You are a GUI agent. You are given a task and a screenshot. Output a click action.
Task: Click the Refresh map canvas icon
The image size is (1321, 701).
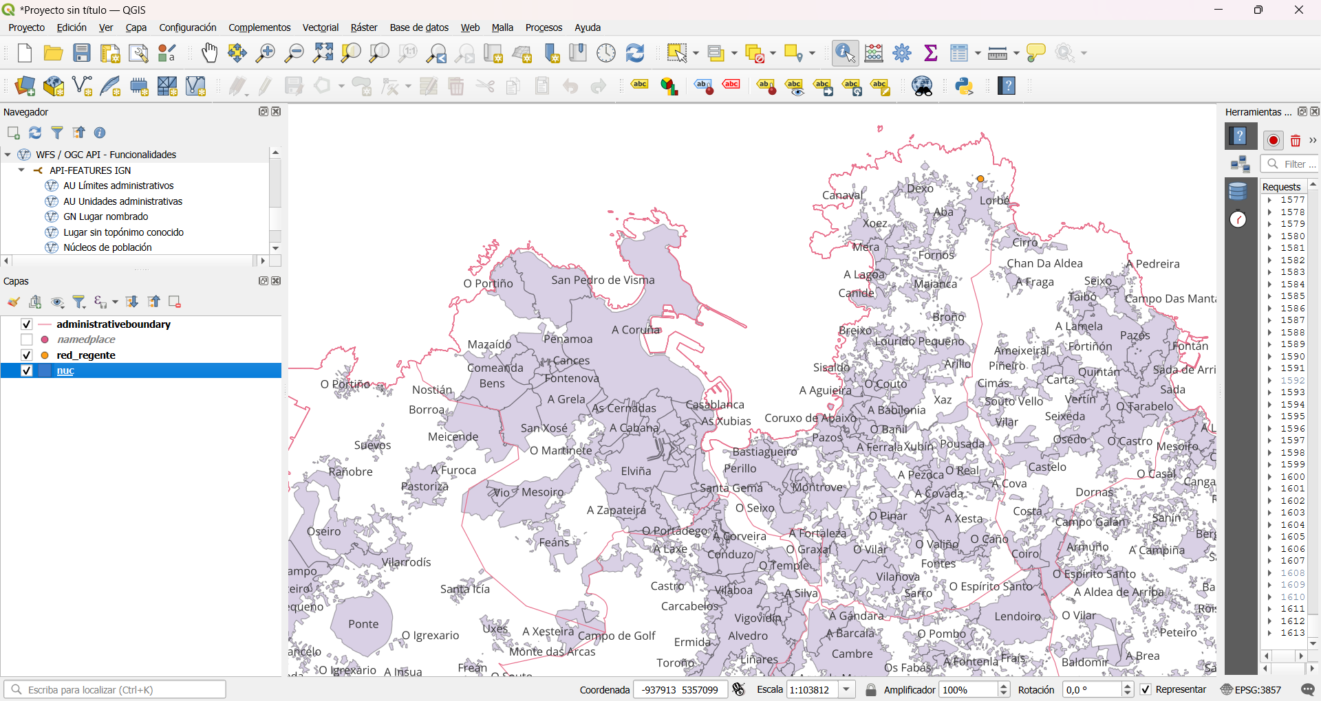(x=634, y=53)
